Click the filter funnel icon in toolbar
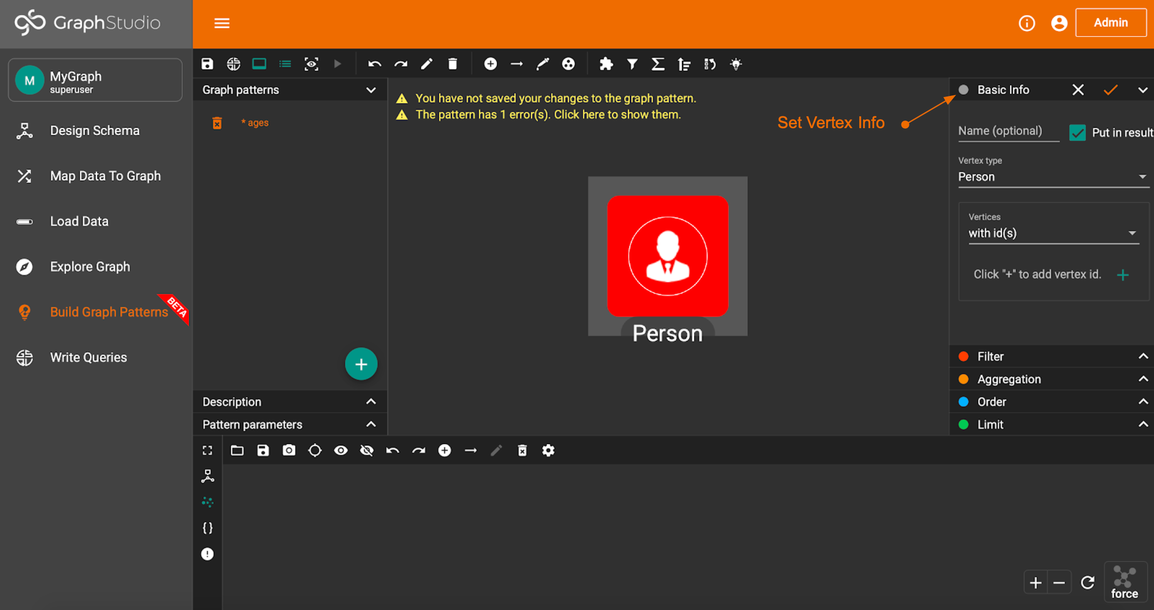The height and width of the screenshot is (610, 1154). tap(632, 64)
